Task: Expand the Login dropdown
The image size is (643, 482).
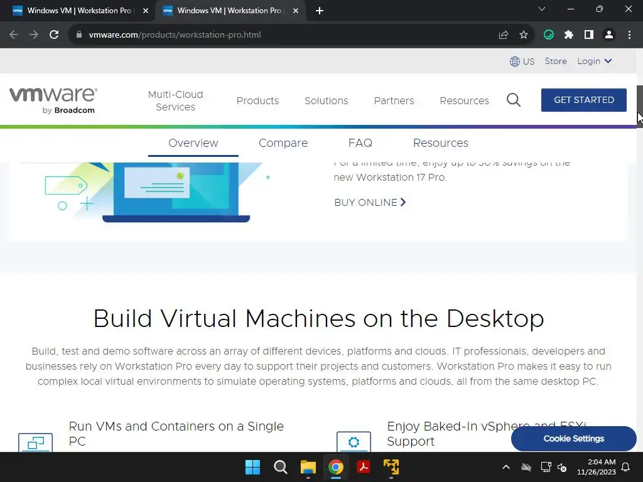Action: (x=594, y=61)
